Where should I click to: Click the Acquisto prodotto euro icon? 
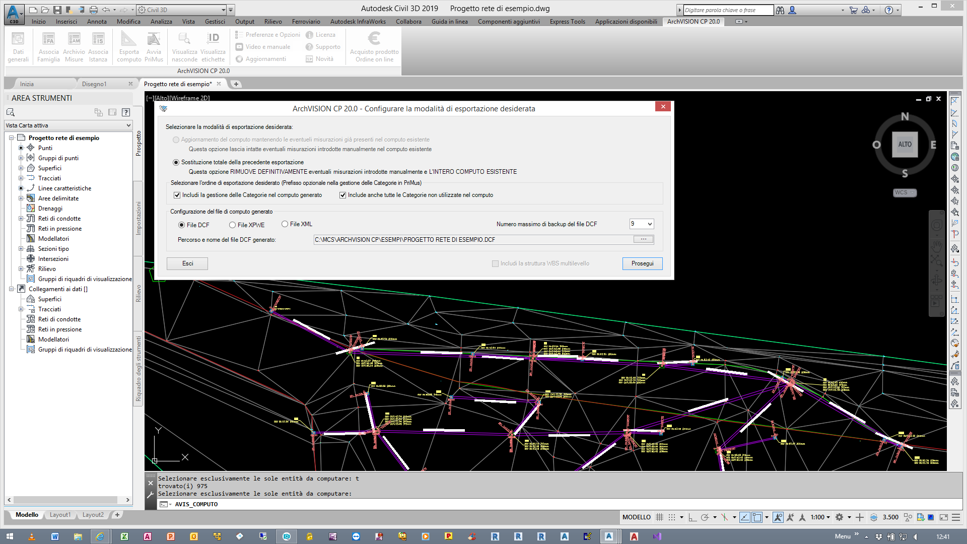pyautogui.click(x=374, y=39)
